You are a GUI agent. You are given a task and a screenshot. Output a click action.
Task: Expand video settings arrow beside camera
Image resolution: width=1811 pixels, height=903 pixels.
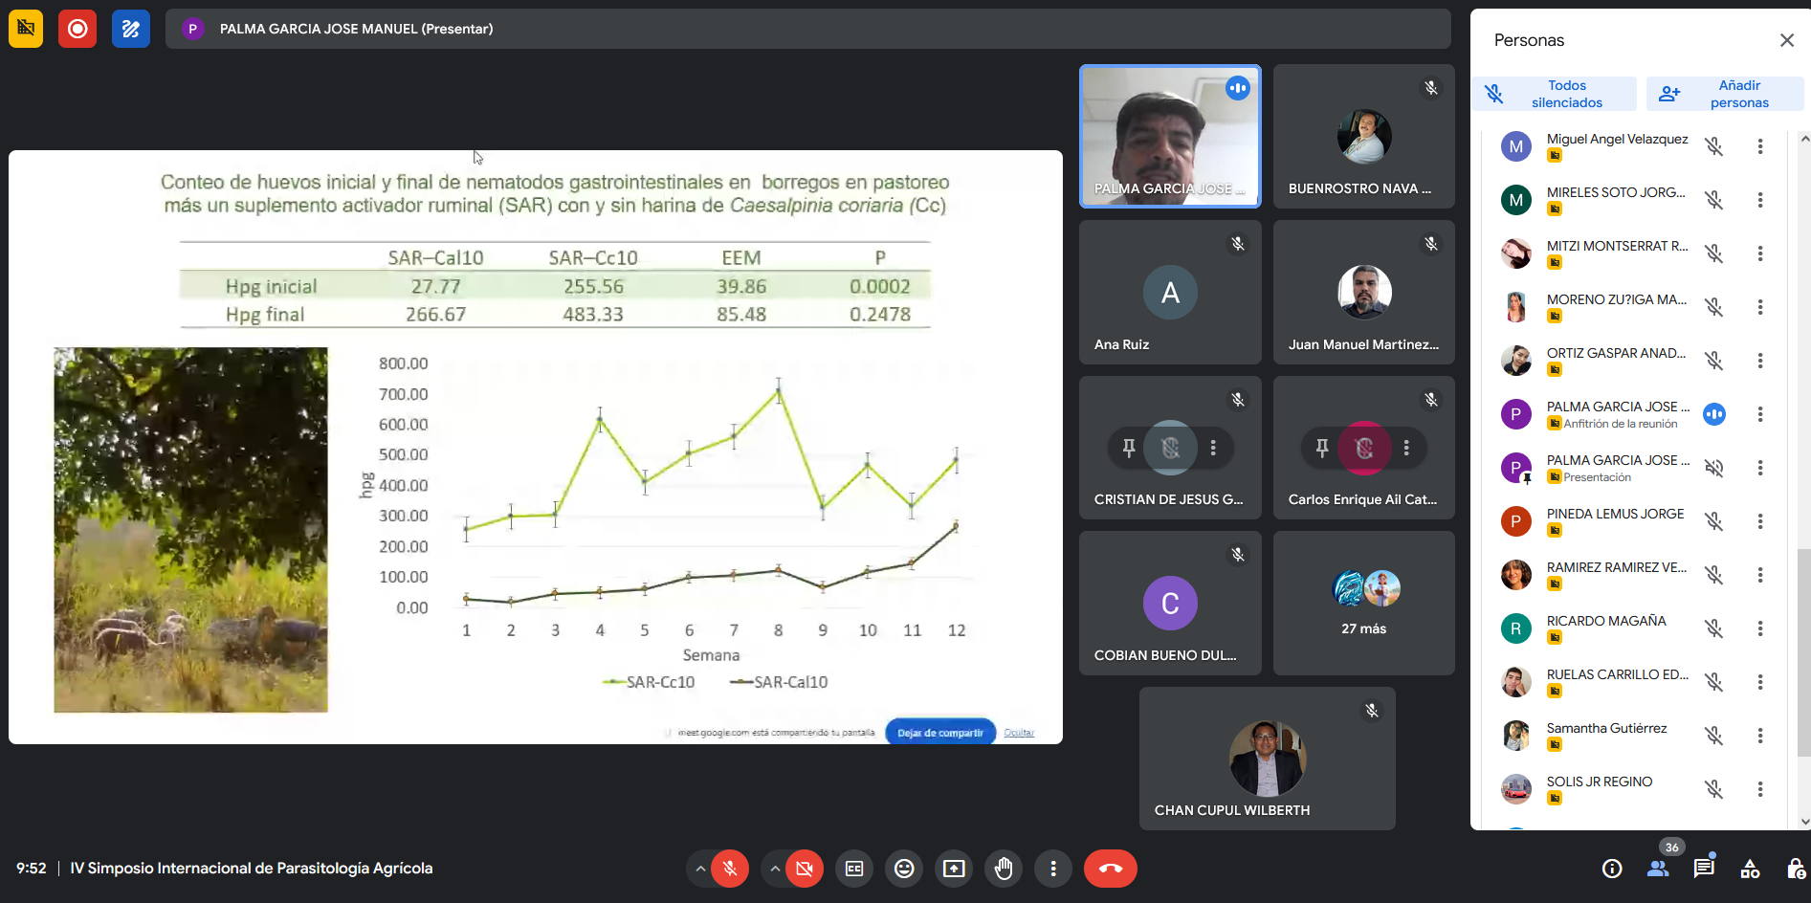[x=775, y=869]
